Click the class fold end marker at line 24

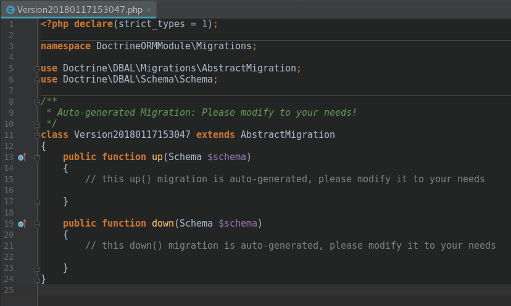tap(37, 280)
